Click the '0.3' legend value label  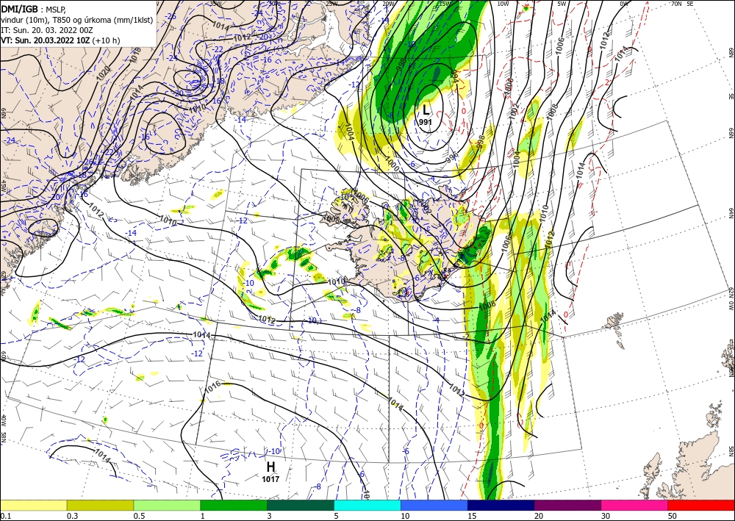click(x=72, y=516)
